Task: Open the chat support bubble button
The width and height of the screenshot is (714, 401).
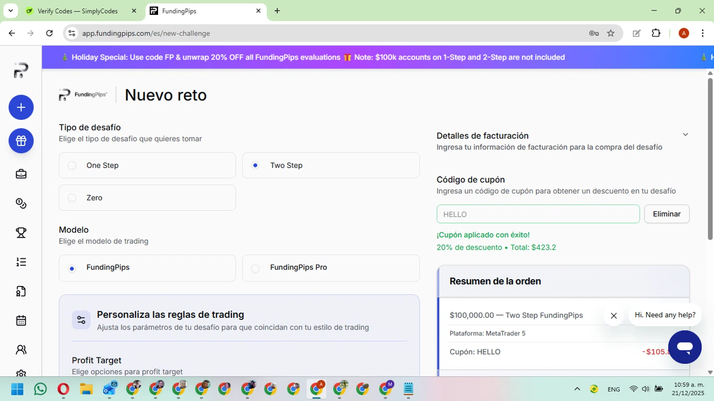Action: coord(684,347)
